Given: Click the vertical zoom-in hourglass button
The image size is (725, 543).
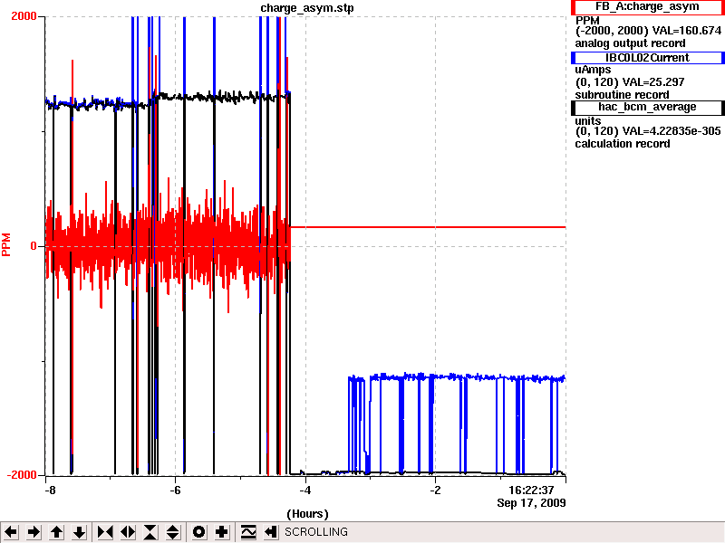Looking at the screenshot, I should coord(150,532).
